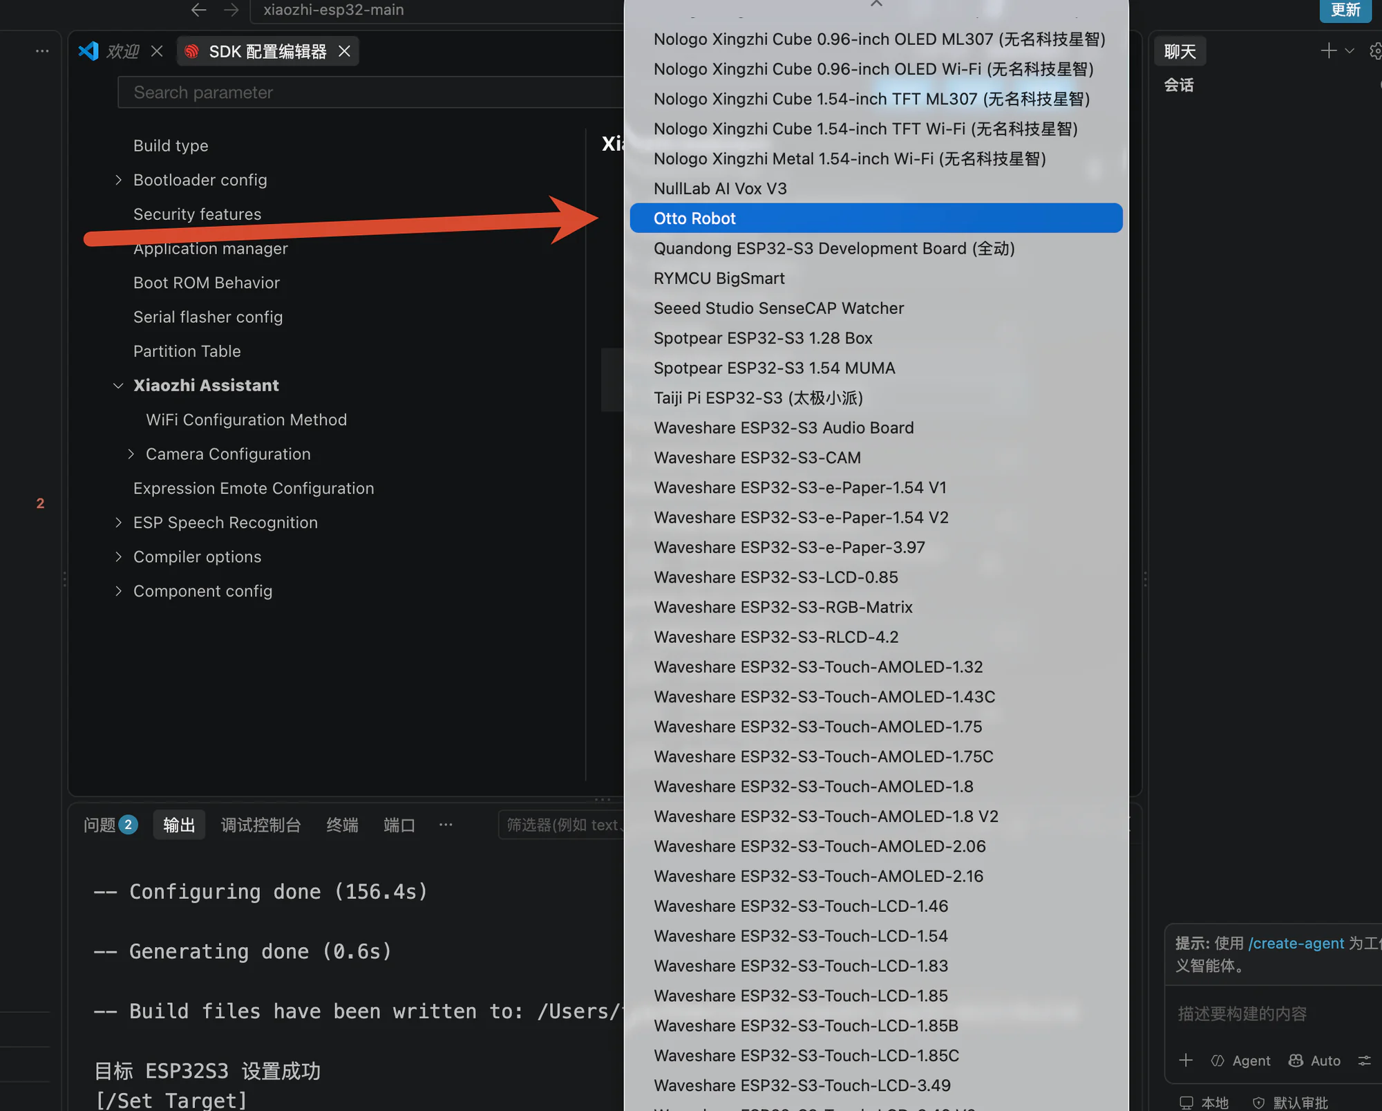Viewport: 1382px width, 1111px height.
Task: Focus the 筛选器 output filter field
Action: click(562, 825)
